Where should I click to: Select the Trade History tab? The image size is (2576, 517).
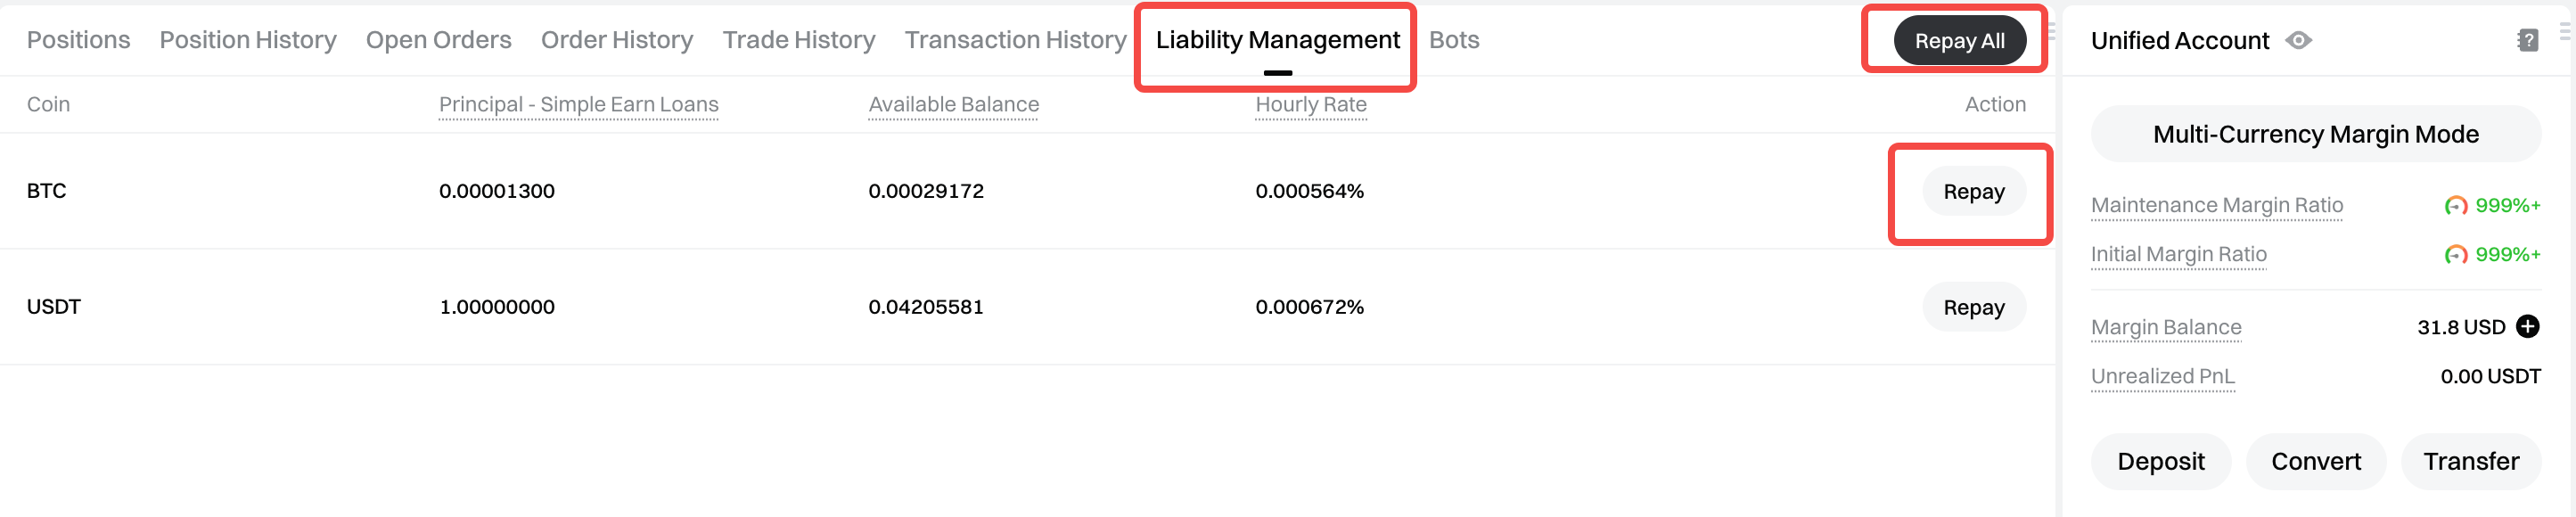click(x=799, y=40)
